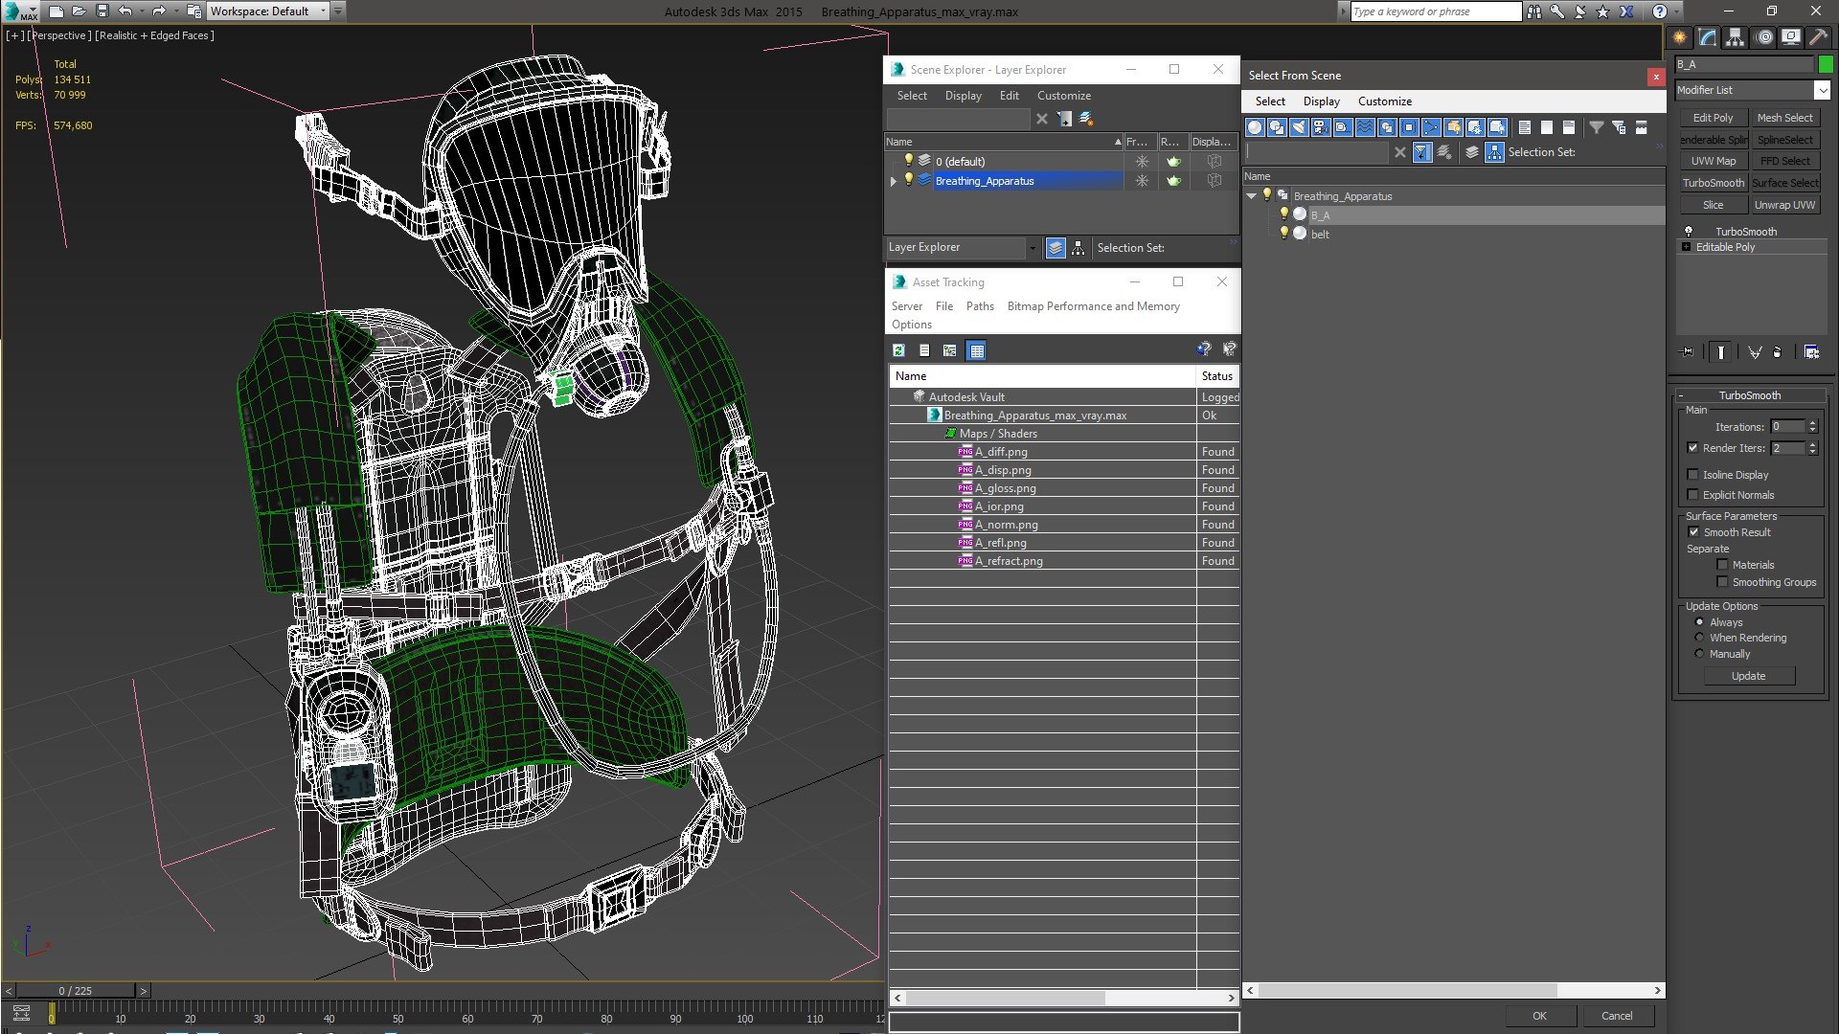Open the Modifier List dropdown
The height and width of the screenshot is (1034, 1839).
pyautogui.click(x=1822, y=90)
